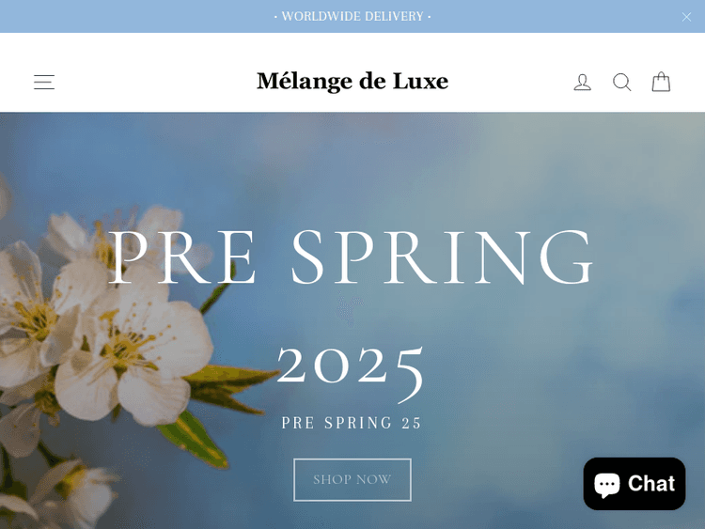Viewport: 705px width, 529px height.
Task: Click the large white blossom in banner
Action: point(133,355)
